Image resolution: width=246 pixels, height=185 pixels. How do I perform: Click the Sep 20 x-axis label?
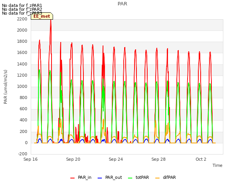[x=73, y=159]
